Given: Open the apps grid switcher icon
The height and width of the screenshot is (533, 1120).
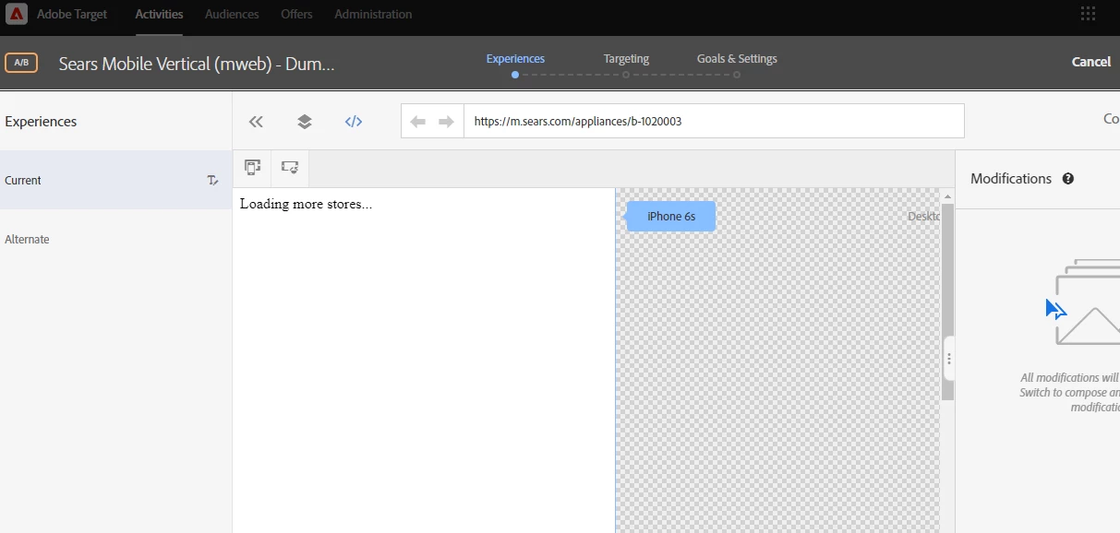Looking at the screenshot, I should (1089, 14).
